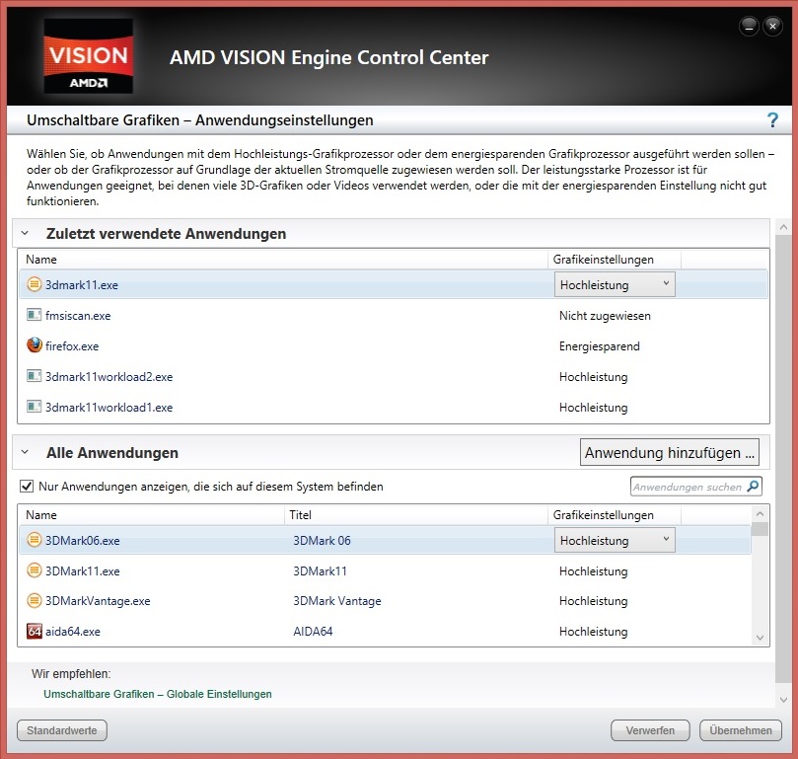Click Grafikeinstellungen header in Alle Anwendungen

pyautogui.click(x=615, y=515)
